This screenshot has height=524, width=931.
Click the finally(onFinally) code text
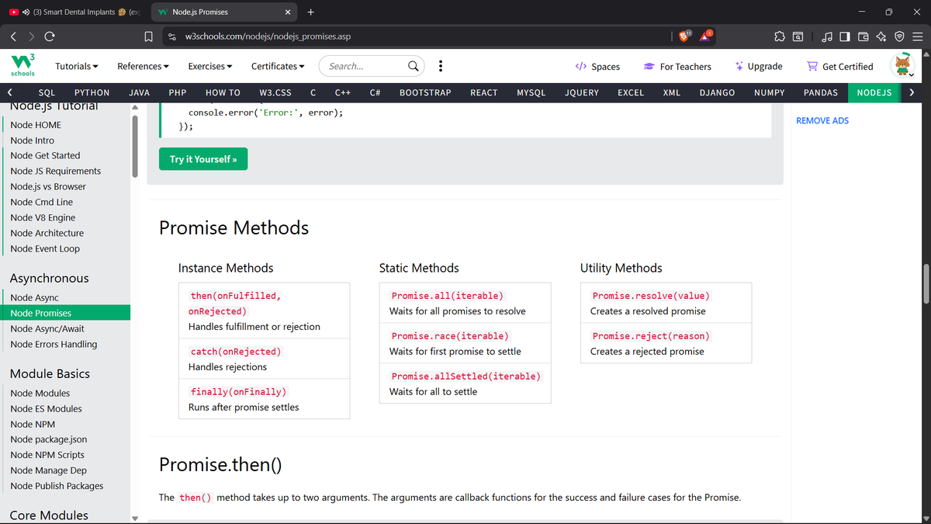pyautogui.click(x=238, y=392)
